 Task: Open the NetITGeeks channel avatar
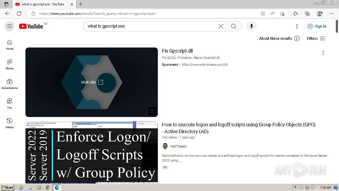coord(165,146)
